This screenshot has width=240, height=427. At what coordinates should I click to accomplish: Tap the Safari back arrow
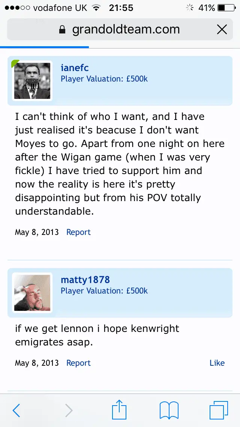(x=16, y=410)
